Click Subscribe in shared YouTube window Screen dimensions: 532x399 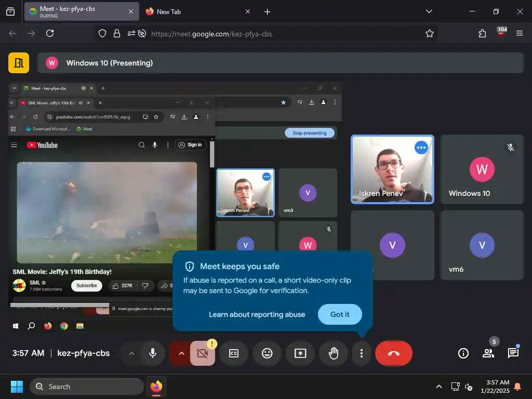(87, 286)
